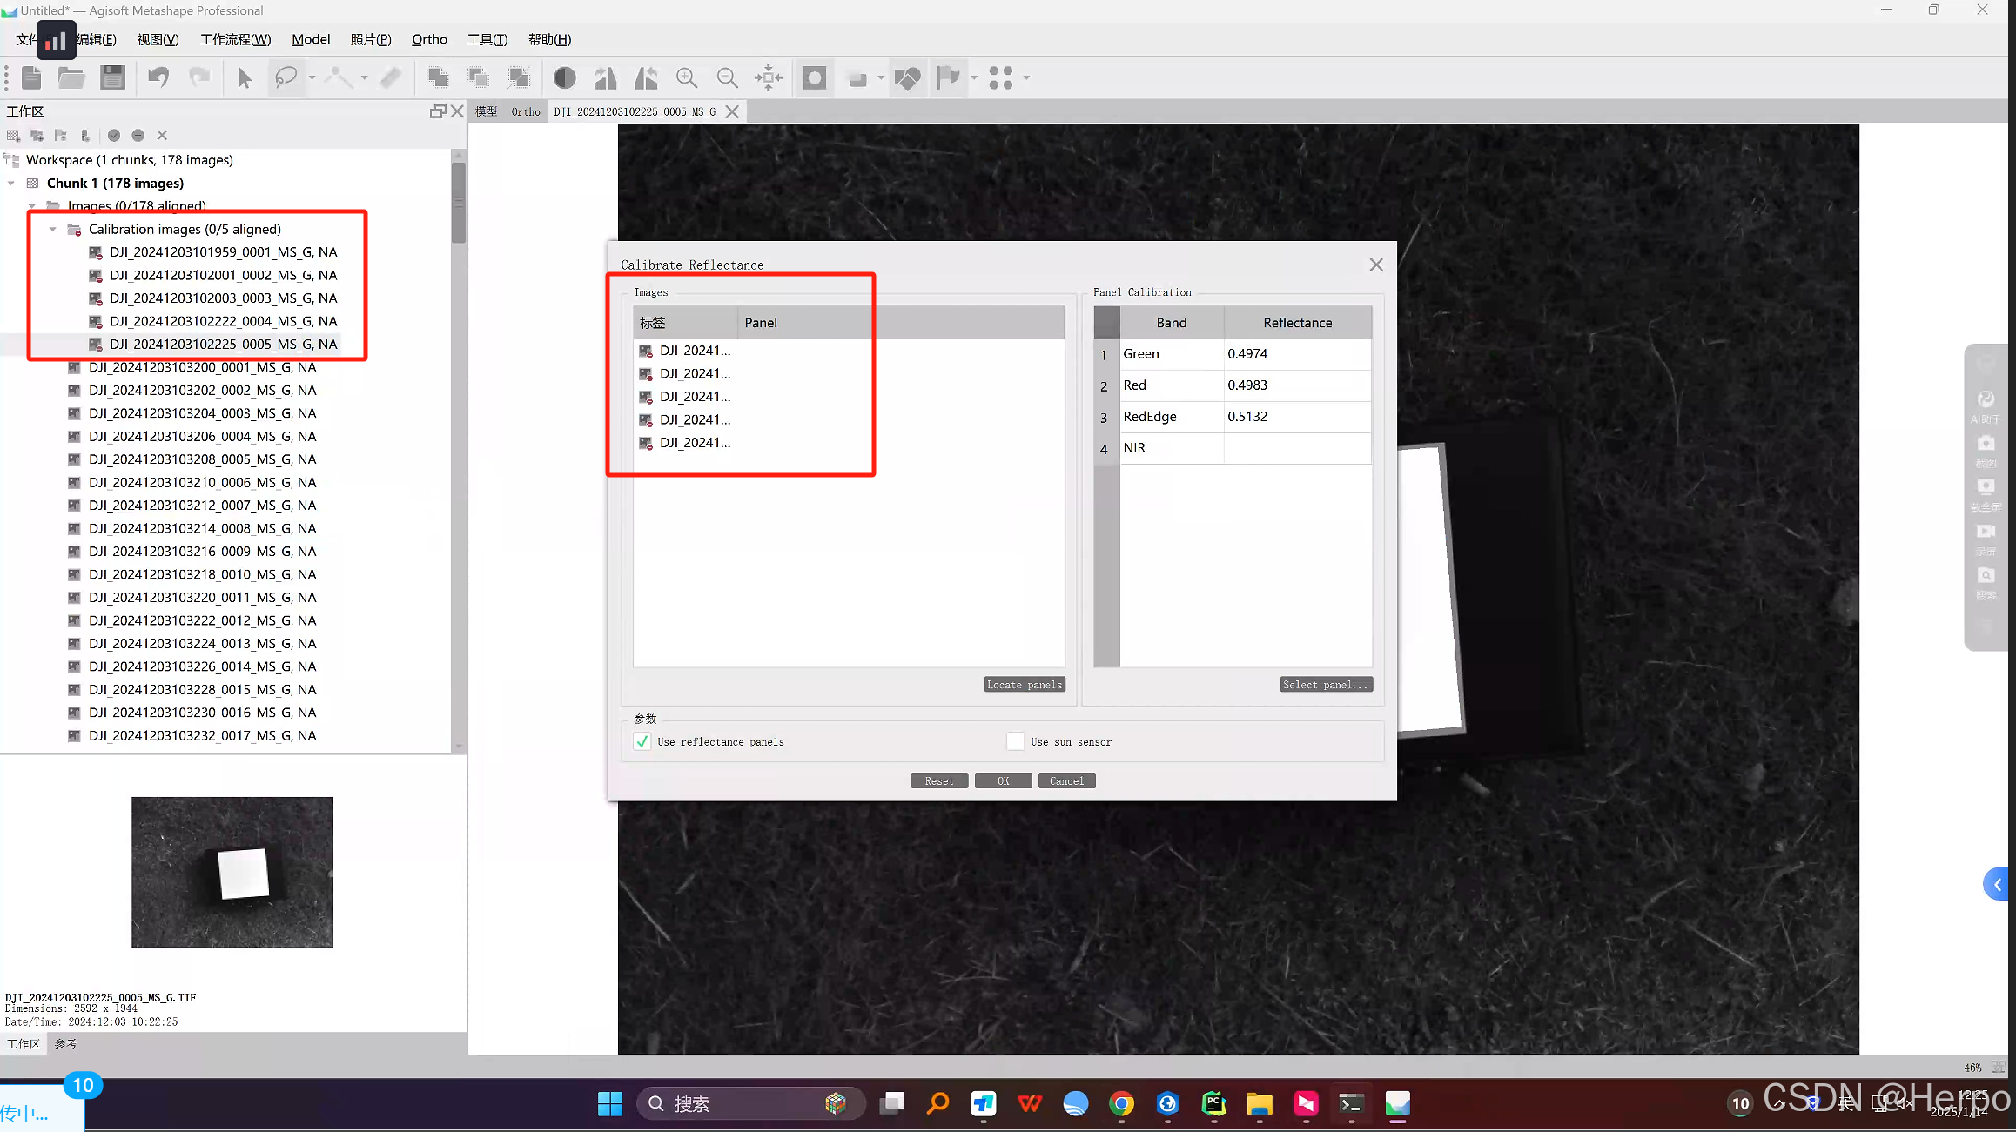Click the Reset View crosshair icon
The image size is (2016, 1132).
pos(768,78)
